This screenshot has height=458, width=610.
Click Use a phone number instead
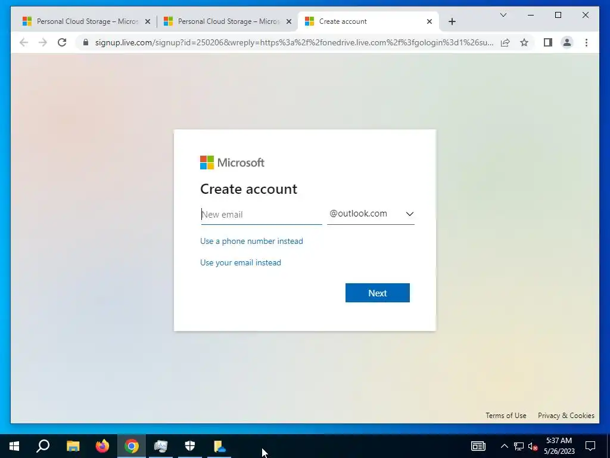[x=251, y=241]
